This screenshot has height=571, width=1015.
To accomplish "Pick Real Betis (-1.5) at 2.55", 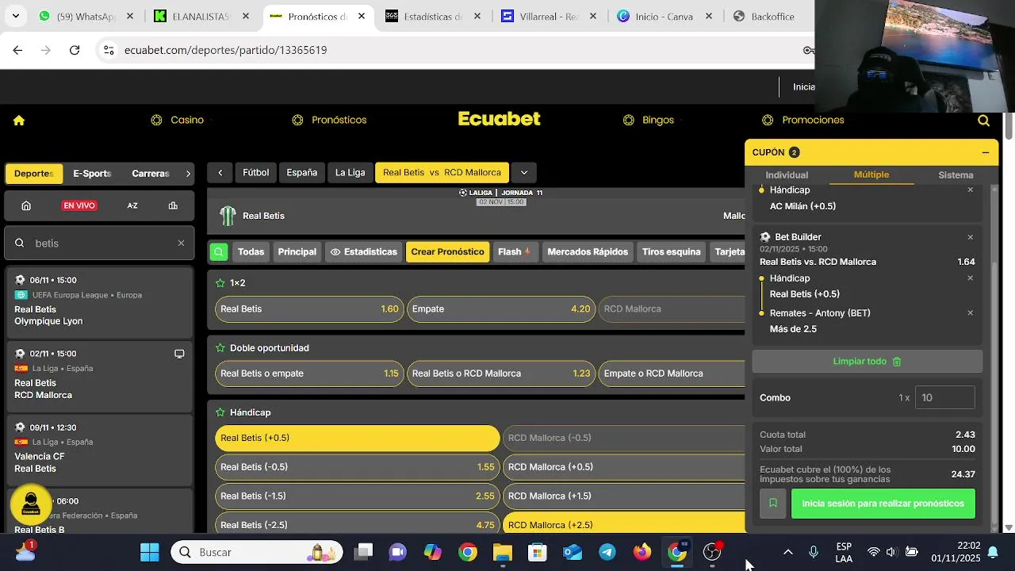I will [x=357, y=496].
